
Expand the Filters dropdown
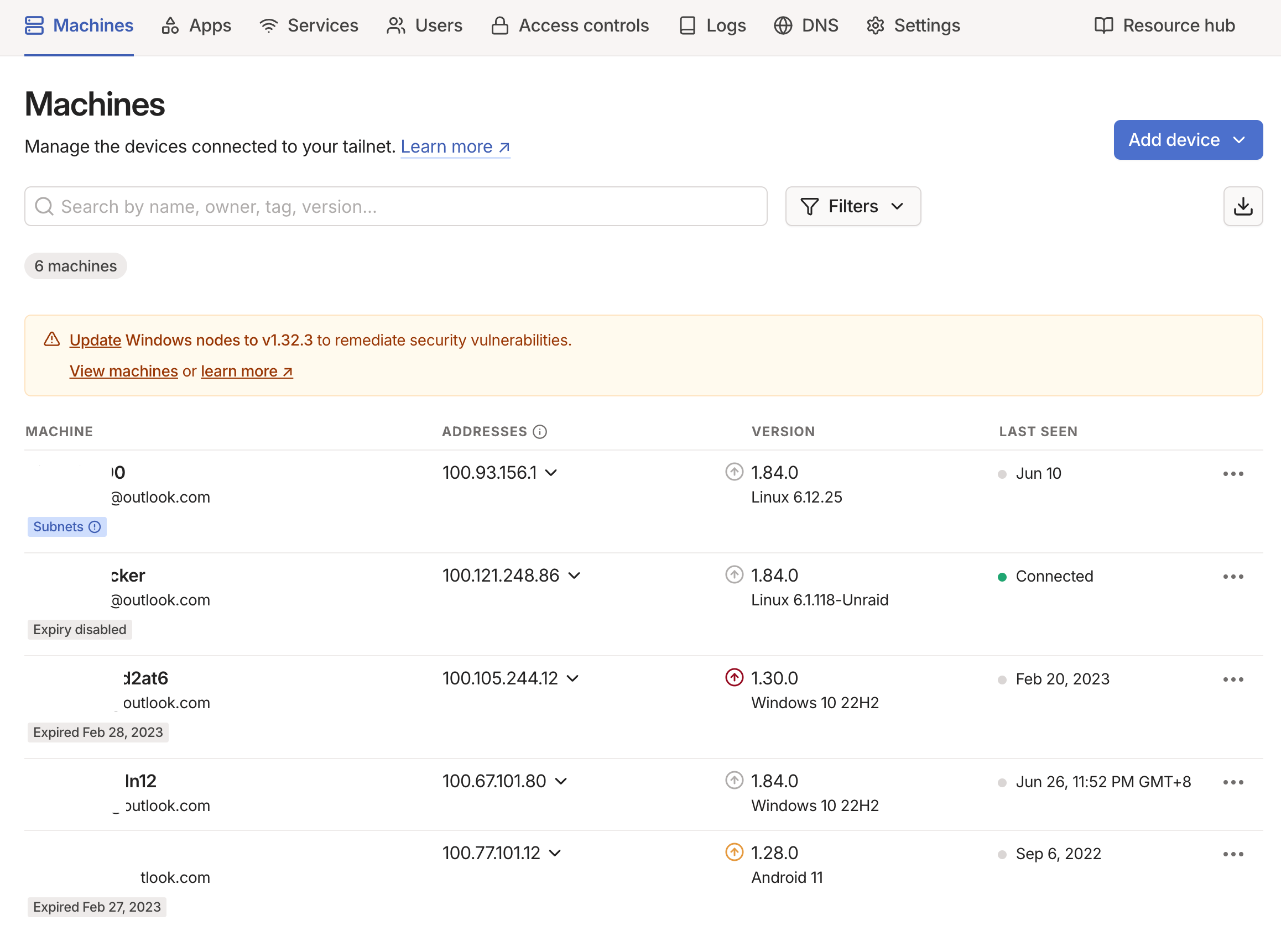coord(852,207)
